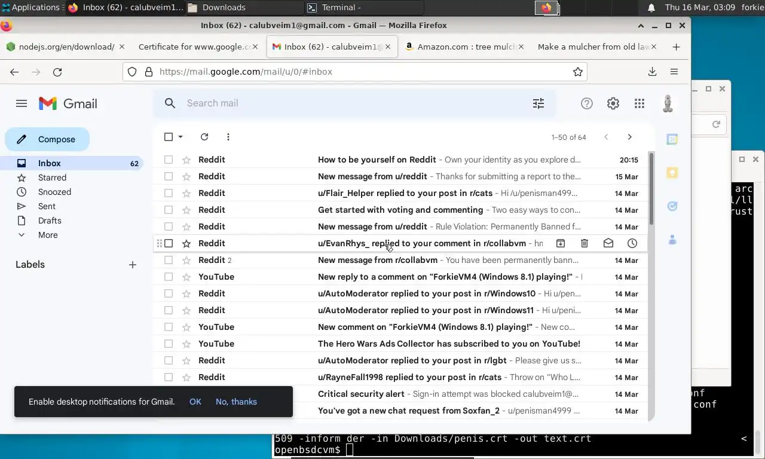Star the 'How to be yourself on Reddit' email

pyautogui.click(x=186, y=160)
